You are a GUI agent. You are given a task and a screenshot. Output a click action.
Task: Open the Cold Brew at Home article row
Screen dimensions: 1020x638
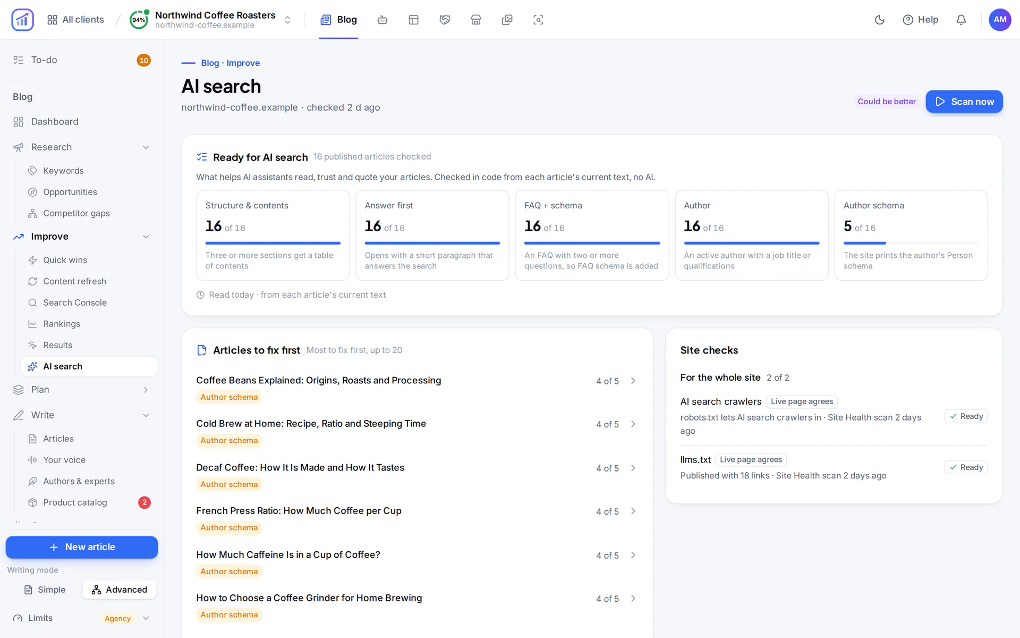coord(417,432)
